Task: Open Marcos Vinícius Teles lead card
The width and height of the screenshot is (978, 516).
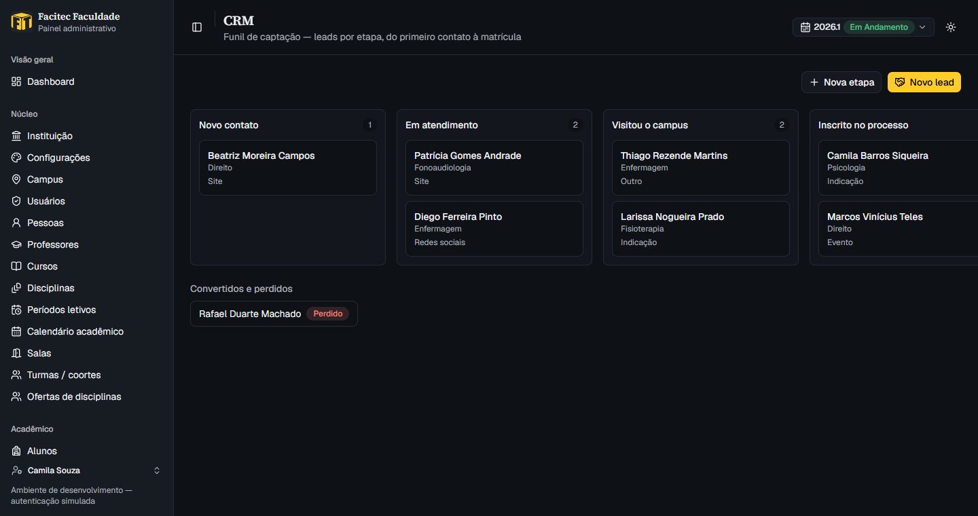Action: [x=898, y=229]
